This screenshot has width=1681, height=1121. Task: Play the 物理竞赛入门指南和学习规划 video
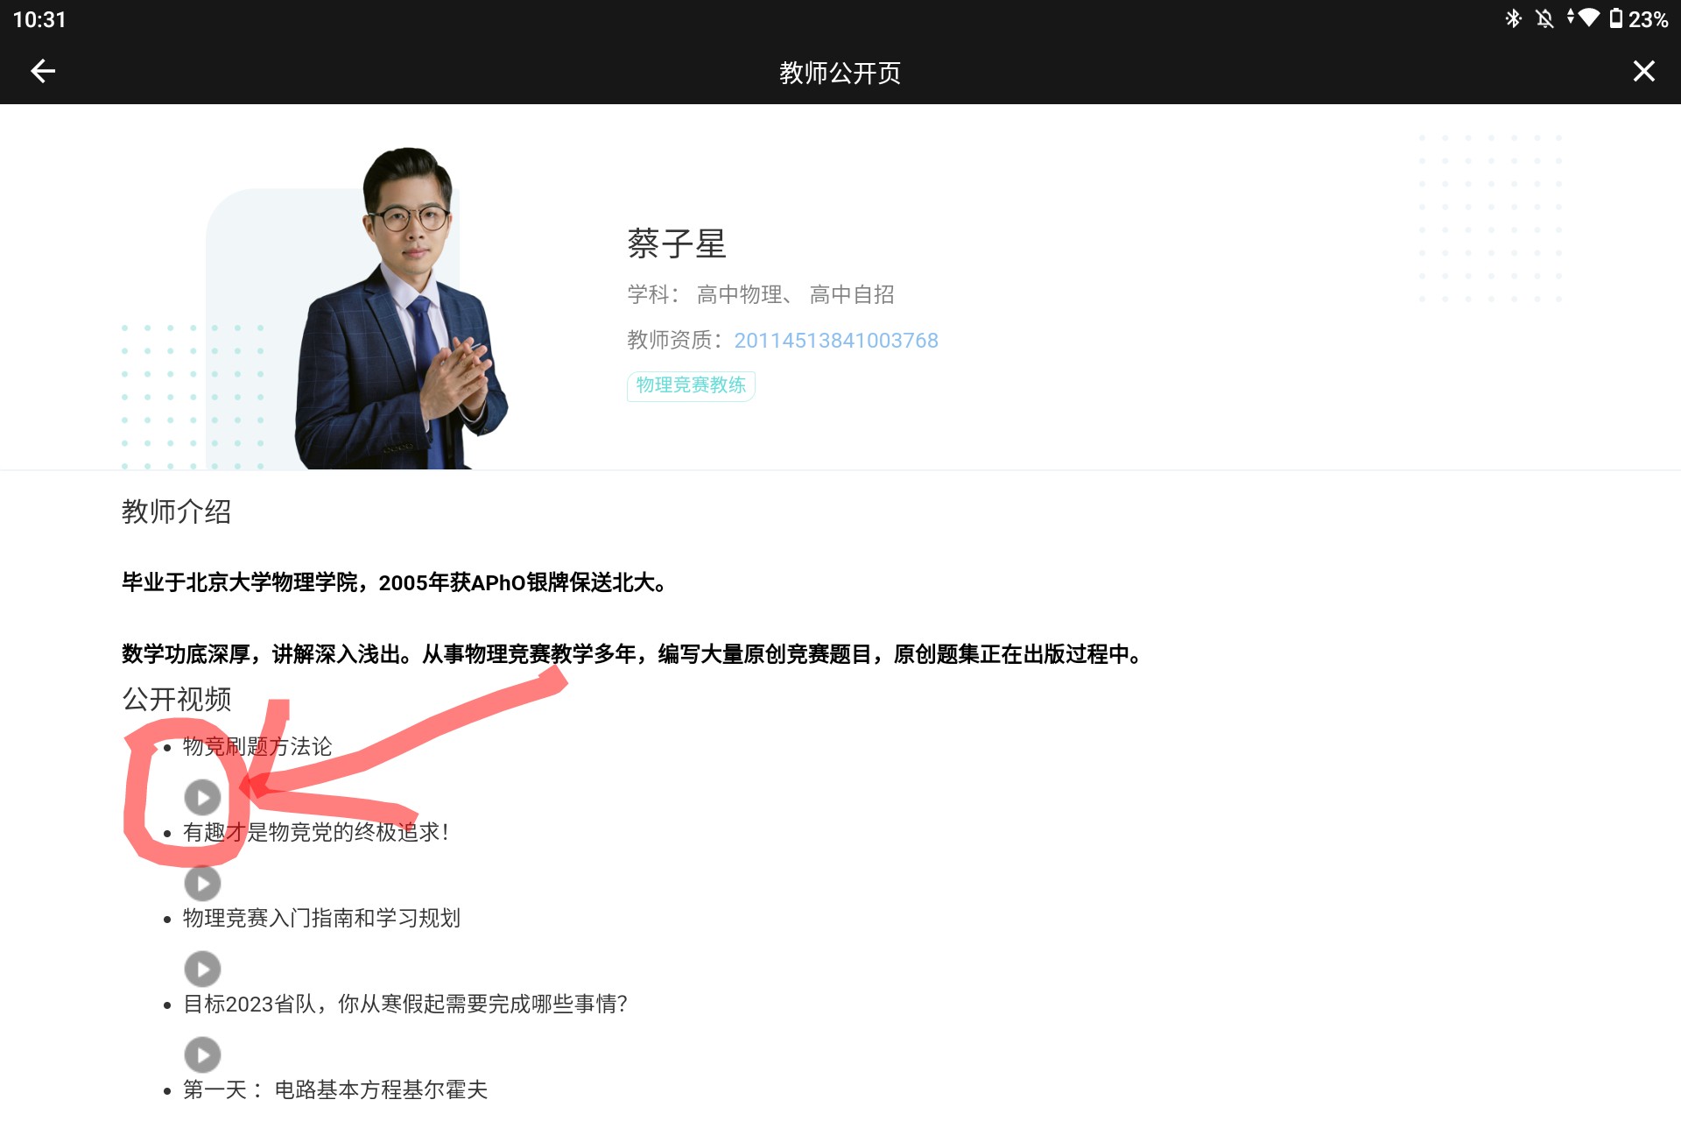point(202,969)
